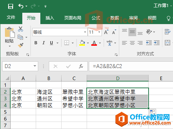The width and height of the screenshot is (173, 129).
Task: Switch to the 插入 ribbon tab
Action: point(50,18)
